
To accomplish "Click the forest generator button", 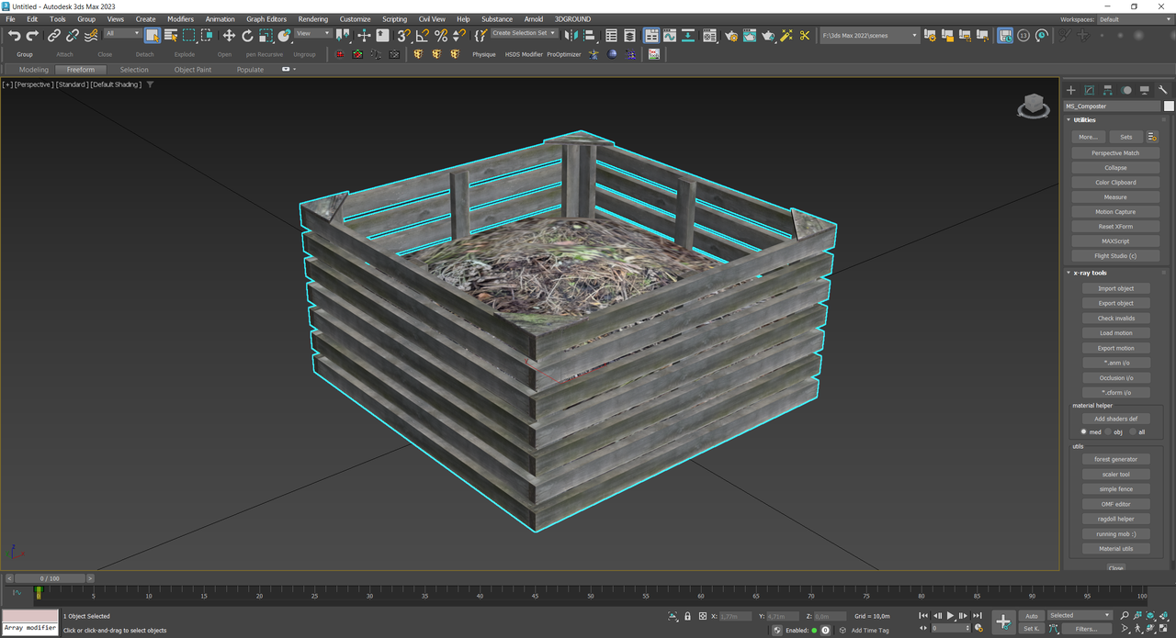I will click(x=1115, y=459).
